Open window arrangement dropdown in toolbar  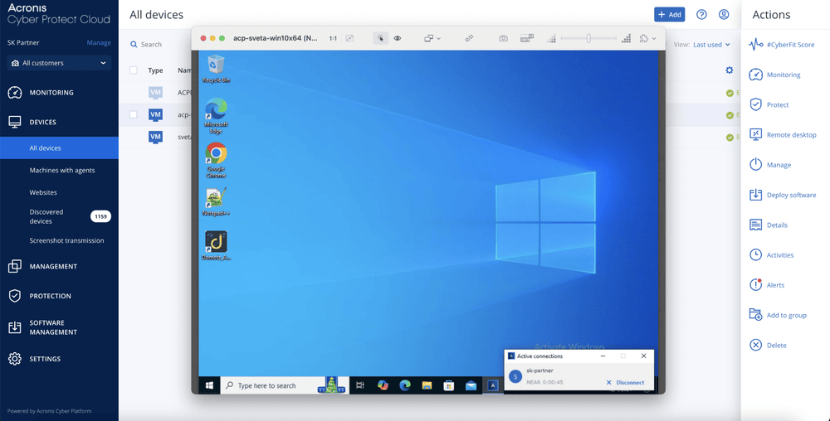(432, 39)
